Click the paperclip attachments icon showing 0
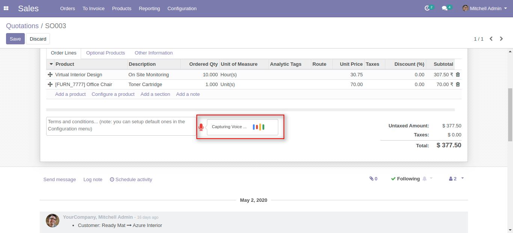513x233 pixels. click(x=373, y=179)
